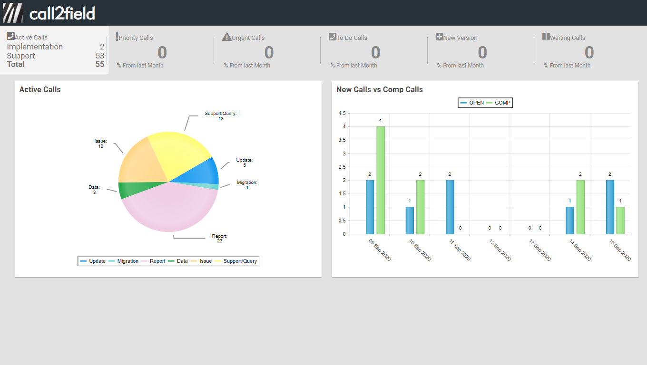
Task: Click the '12 Sep 2020' axis label
Action: click(x=500, y=250)
